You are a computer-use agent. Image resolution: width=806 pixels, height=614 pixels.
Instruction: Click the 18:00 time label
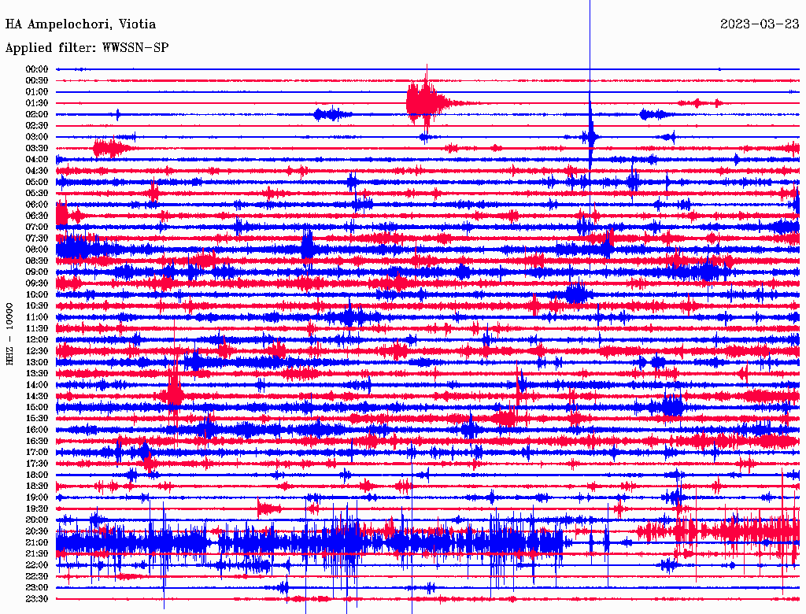[x=37, y=475]
